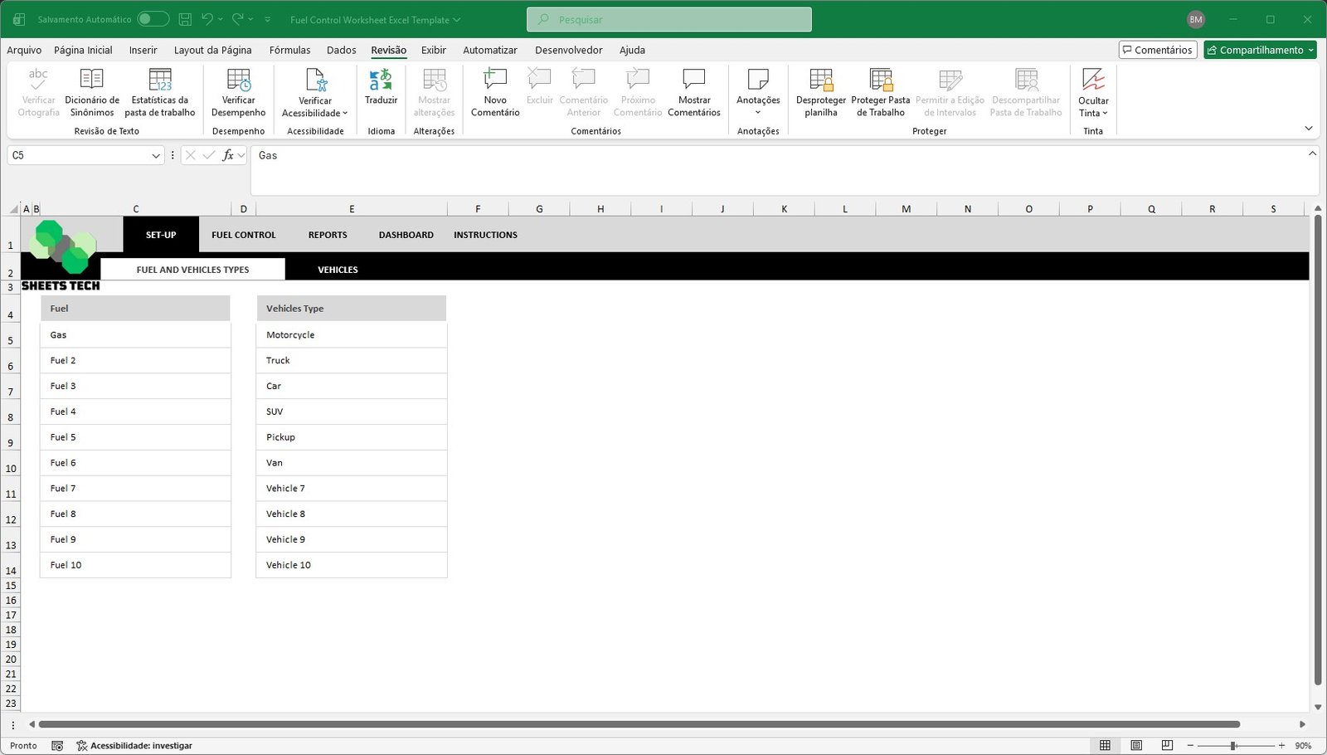Image resolution: width=1327 pixels, height=755 pixels.
Task: Switch to Page Layout view in status bar
Action: [1136, 745]
